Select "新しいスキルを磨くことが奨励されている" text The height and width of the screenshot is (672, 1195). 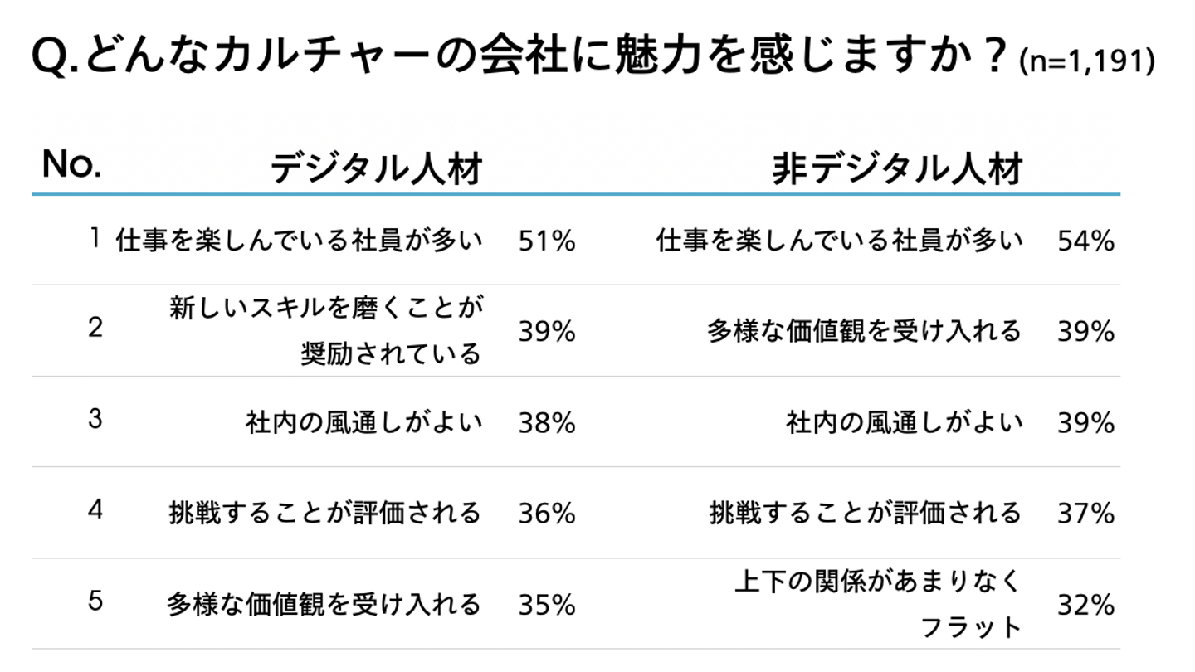[325, 331]
